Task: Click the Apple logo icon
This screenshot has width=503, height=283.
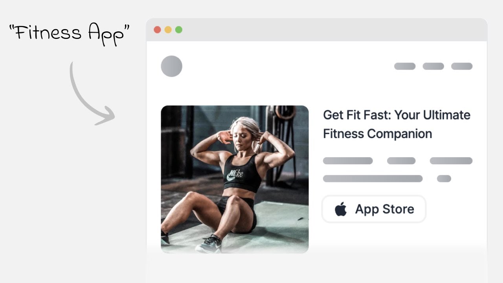Action: (341, 209)
